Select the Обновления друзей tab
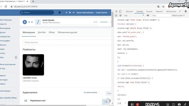The height and width of the screenshot is (106, 189). coord(67,32)
